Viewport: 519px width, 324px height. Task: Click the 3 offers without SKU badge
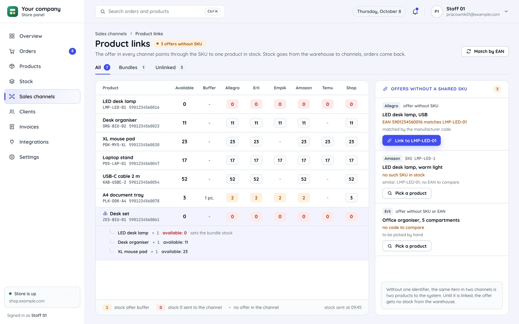click(x=179, y=44)
